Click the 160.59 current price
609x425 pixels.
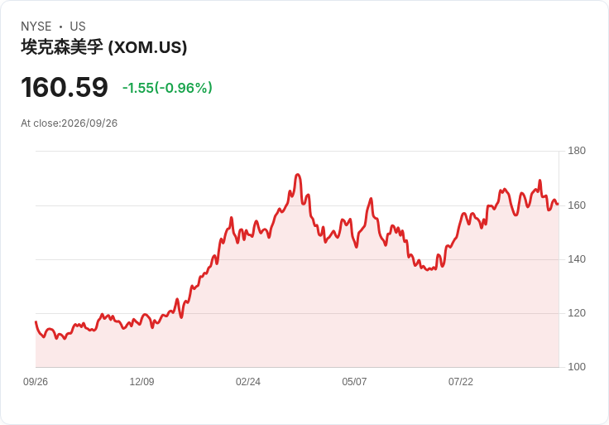click(65, 87)
